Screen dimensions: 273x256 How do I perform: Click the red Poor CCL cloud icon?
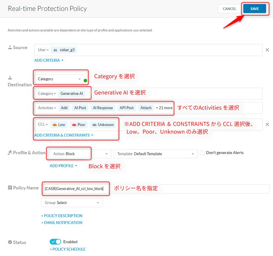coord(74,125)
